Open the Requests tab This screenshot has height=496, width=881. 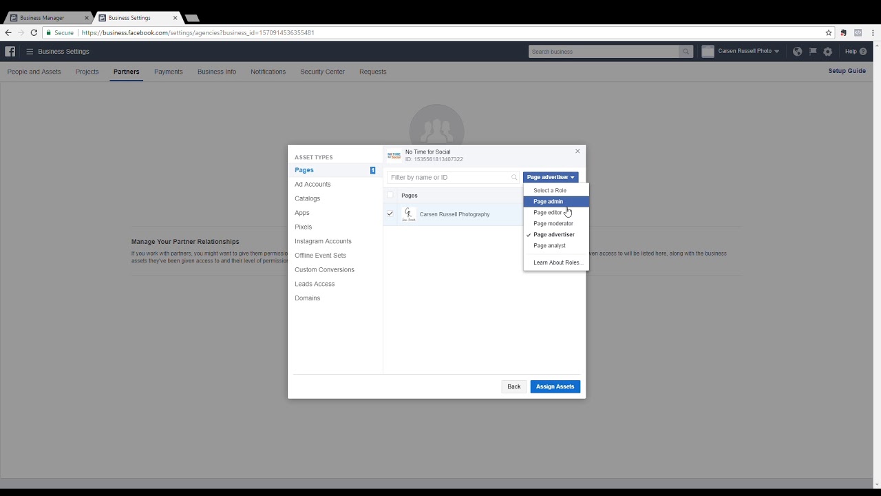(372, 72)
